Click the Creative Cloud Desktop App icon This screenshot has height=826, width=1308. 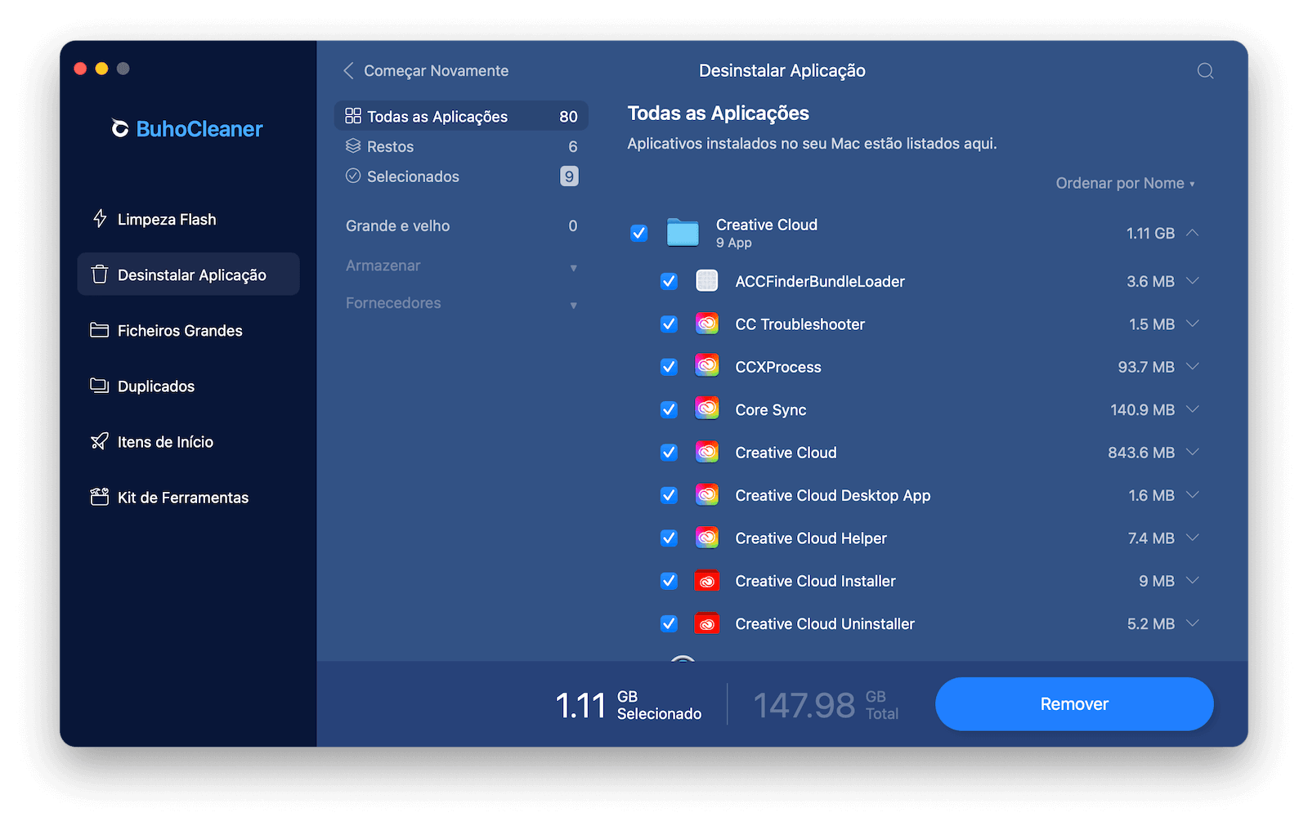707,494
